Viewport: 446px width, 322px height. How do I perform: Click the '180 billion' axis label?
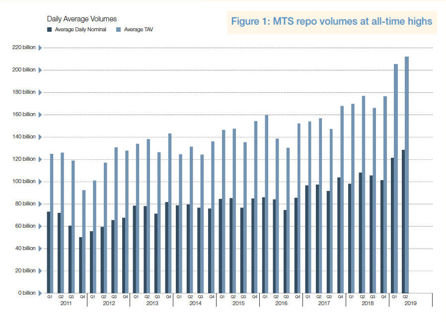pyautogui.click(x=24, y=92)
